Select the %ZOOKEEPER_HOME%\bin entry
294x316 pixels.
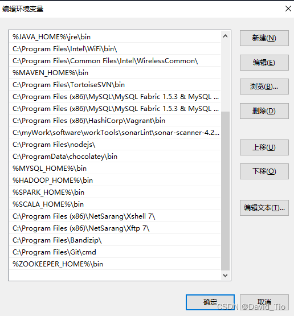point(115,264)
